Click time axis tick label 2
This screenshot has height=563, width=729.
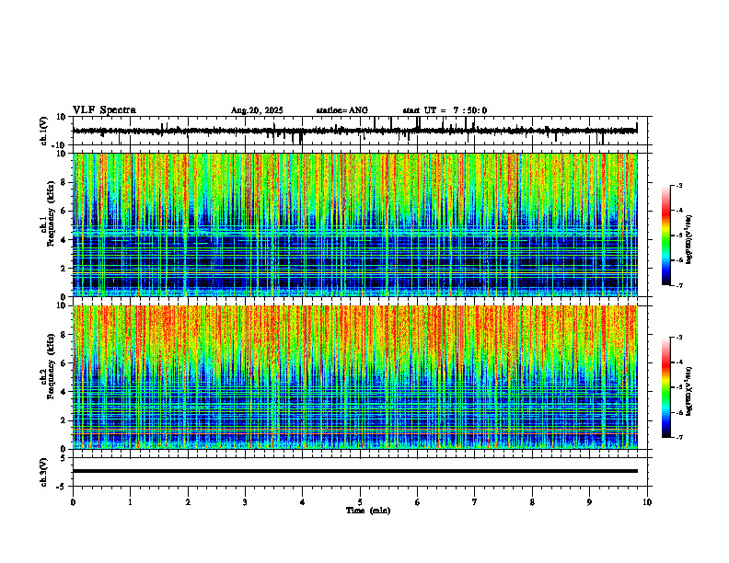[188, 502]
